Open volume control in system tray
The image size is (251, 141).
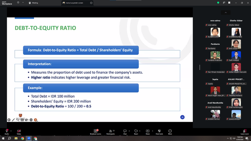coord(234,138)
